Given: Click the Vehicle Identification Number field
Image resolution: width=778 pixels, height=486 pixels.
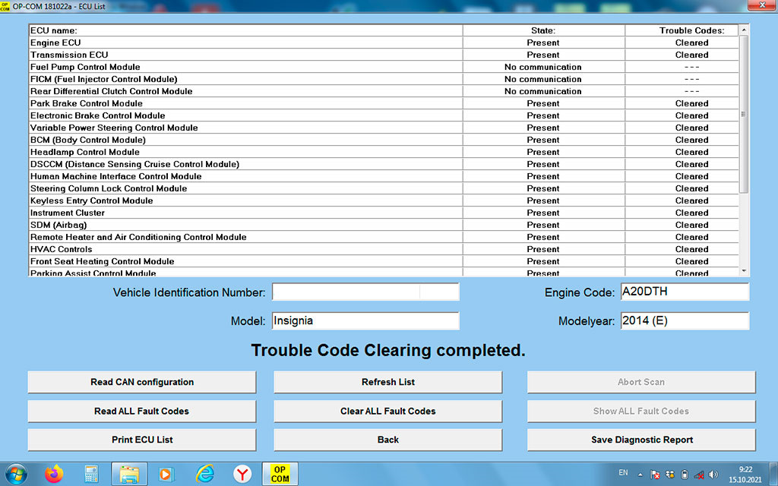Looking at the screenshot, I should [365, 292].
